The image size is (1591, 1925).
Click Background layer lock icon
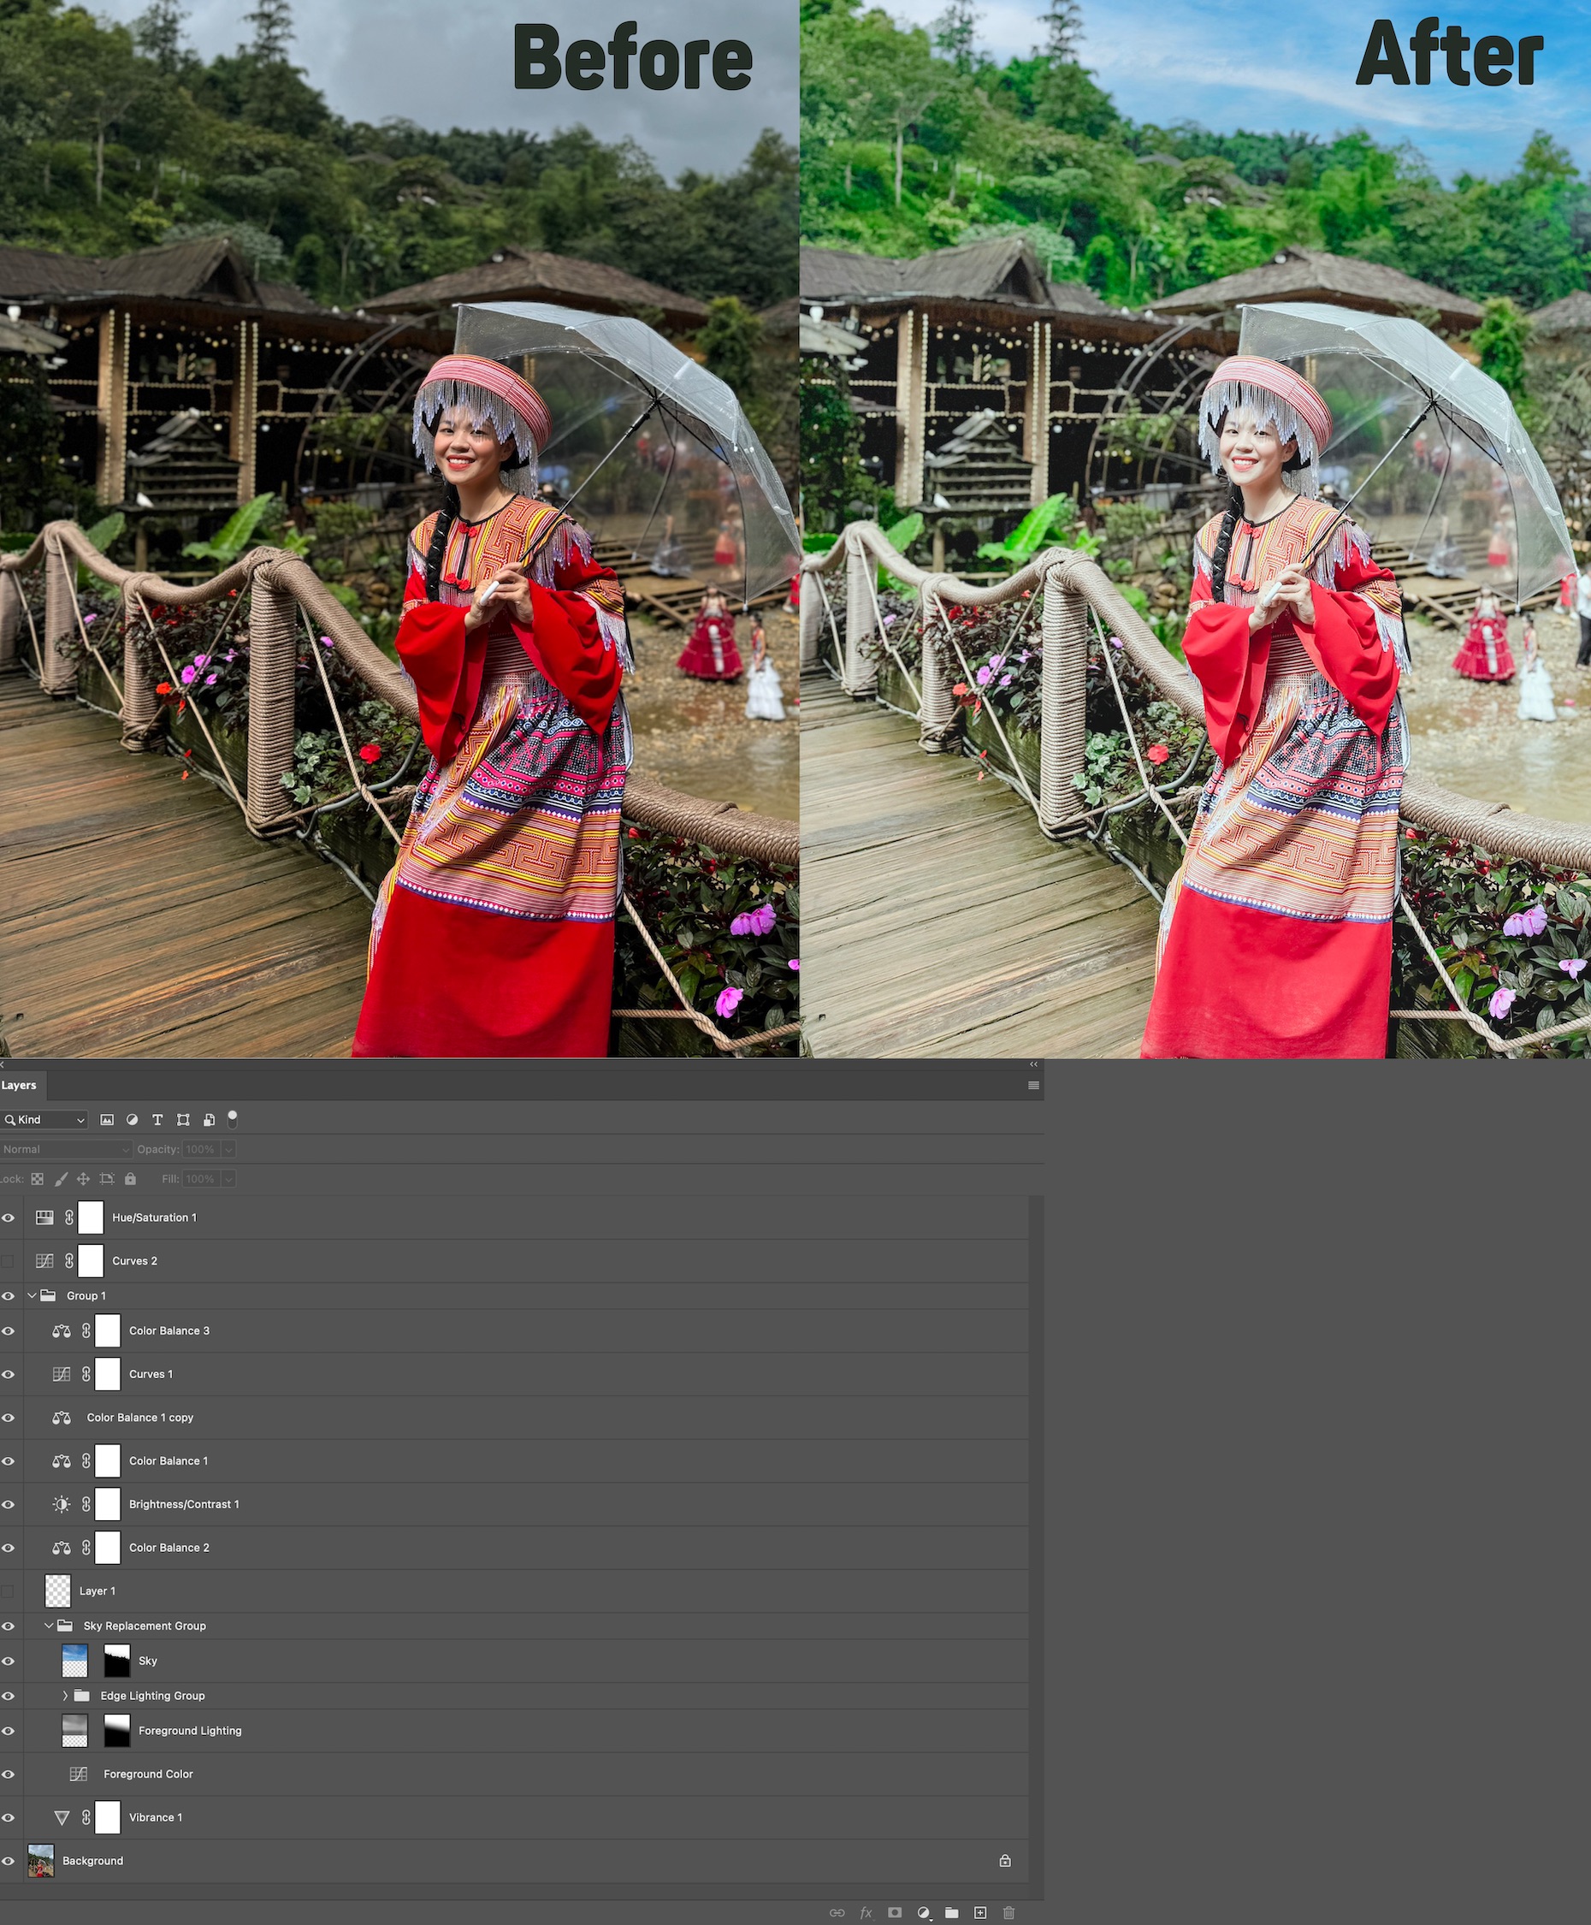[1005, 1861]
